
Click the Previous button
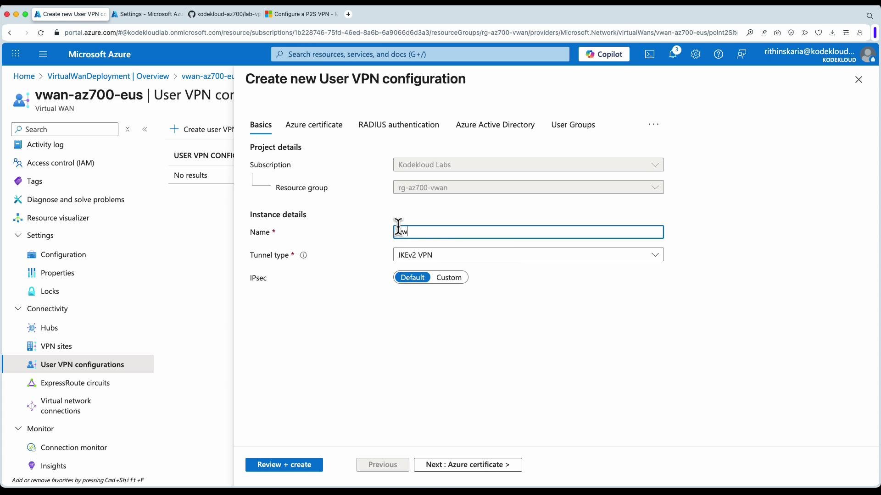pyautogui.click(x=383, y=465)
